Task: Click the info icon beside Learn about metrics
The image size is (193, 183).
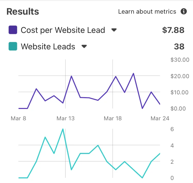Action: 184,11
